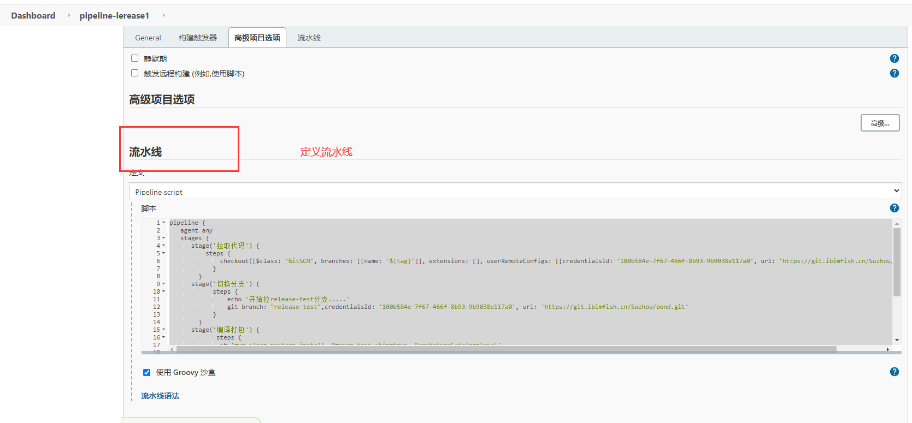Enable the 静默期 checkbox
Screen dimensions: 912x423
tap(134, 58)
